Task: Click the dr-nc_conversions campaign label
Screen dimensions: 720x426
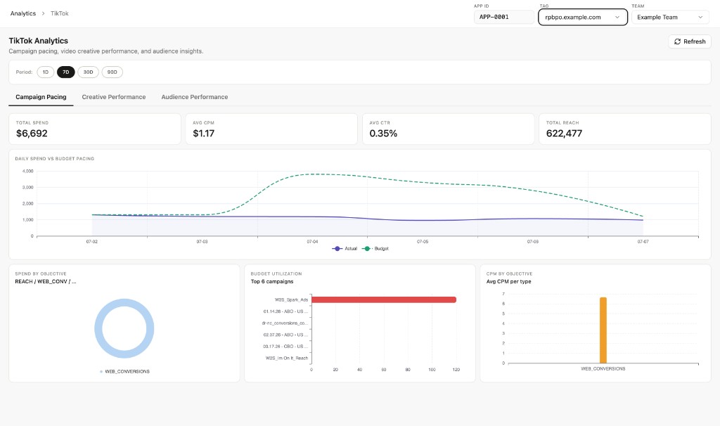Action: pyautogui.click(x=285, y=323)
